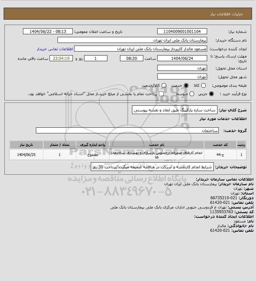Viewport: 256px width, 281px height.
Task: Click the تعداد / مقدار column header
Action: pos(60,145)
